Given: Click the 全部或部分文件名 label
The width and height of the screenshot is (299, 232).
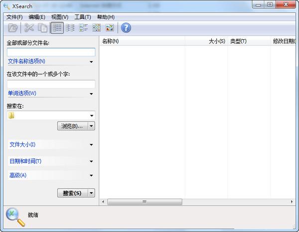Looking at the screenshot, I should tap(28, 43).
